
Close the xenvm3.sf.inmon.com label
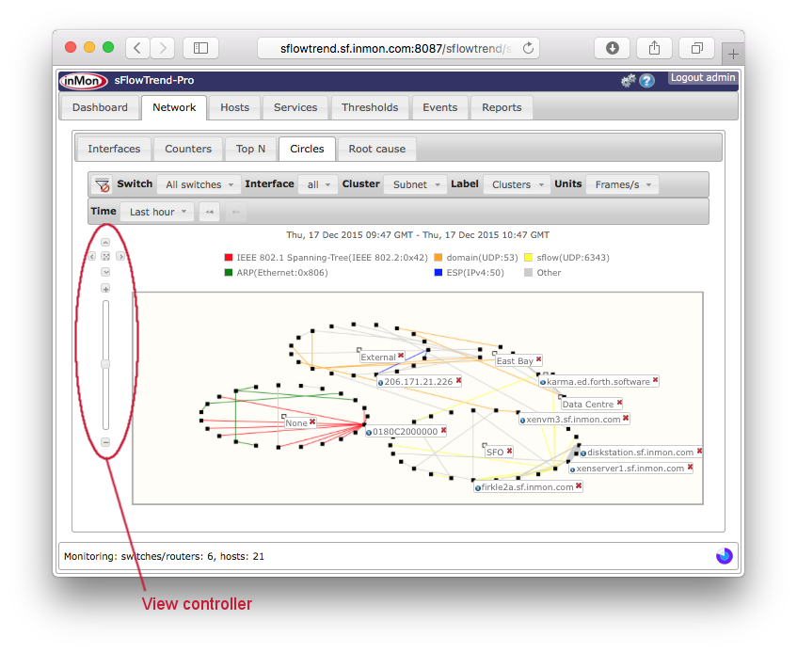pos(626,418)
